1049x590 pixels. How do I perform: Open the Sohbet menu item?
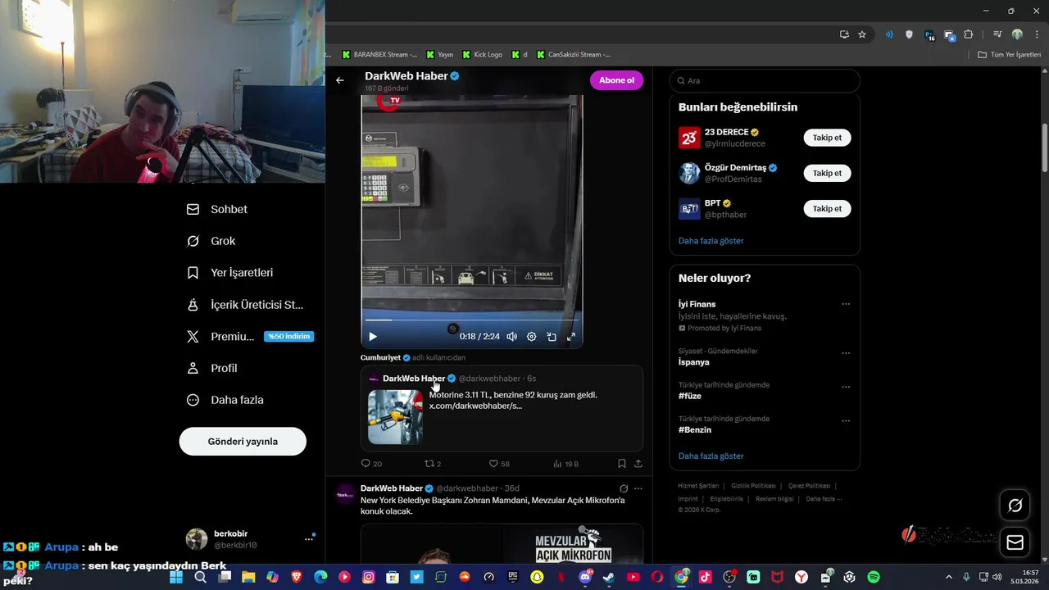tap(217, 209)
